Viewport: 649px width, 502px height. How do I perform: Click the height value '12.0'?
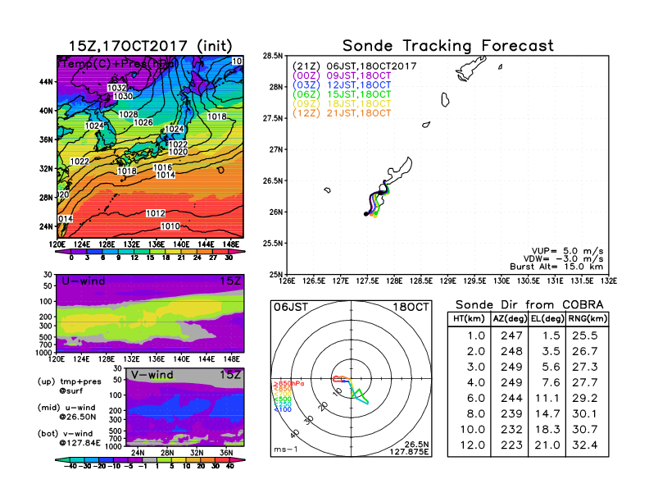point(473,445)
